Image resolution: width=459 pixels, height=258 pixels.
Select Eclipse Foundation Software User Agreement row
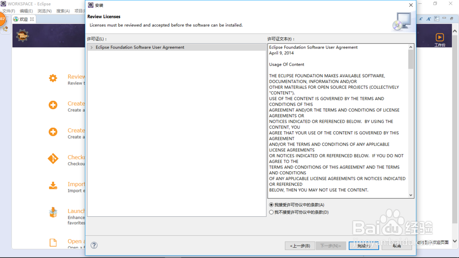tap(177, 47)
